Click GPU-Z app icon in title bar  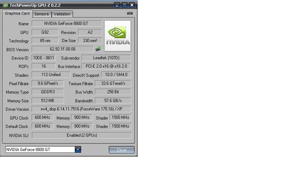[x=6, y=5]
